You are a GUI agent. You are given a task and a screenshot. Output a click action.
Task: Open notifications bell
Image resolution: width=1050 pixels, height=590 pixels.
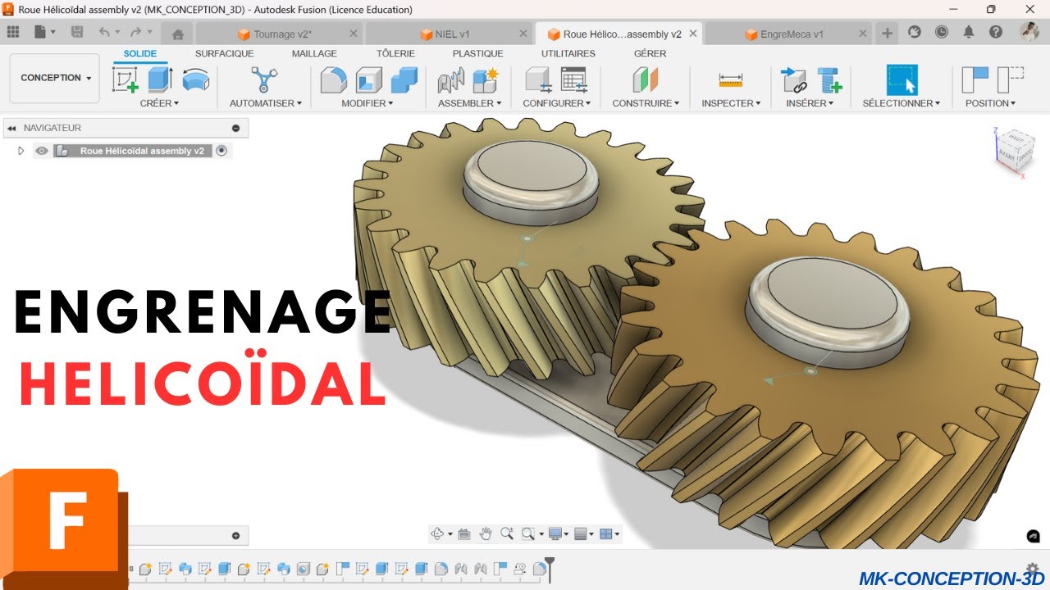click(x=969, y=32)
